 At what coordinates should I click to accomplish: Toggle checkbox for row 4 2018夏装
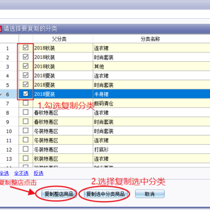tap(26, 75)
